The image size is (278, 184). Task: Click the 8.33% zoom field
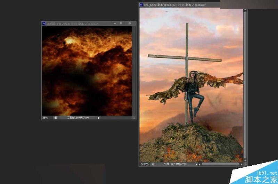coord(145,164)
